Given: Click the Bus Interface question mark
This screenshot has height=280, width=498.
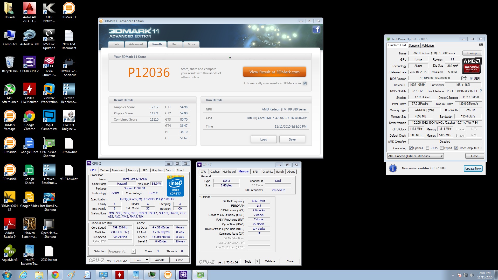Looking at the screenshot, I should 481,91.
